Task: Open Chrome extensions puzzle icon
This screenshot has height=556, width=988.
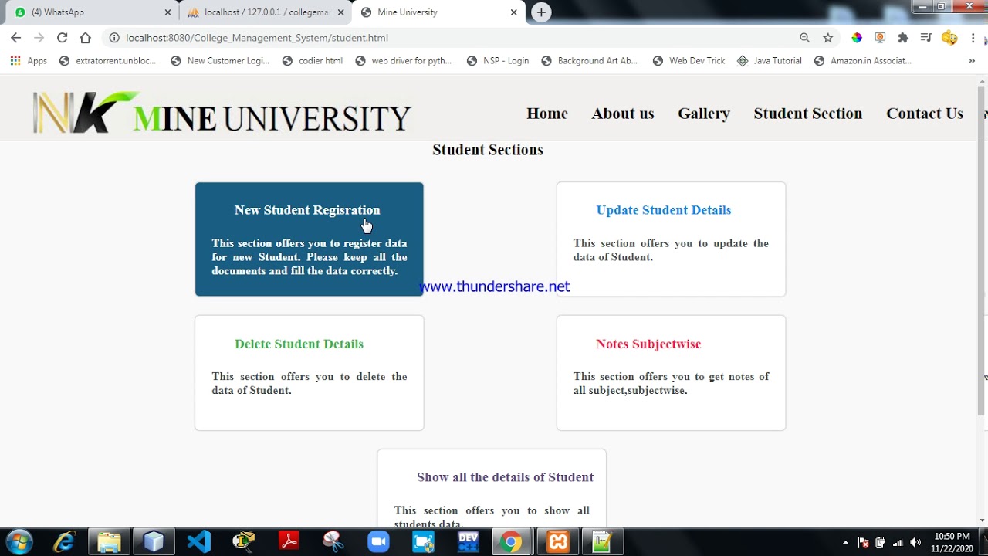Action: 903,37
